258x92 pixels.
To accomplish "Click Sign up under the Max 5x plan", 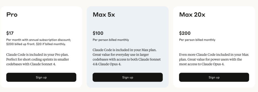I will [x=128, y=77].
